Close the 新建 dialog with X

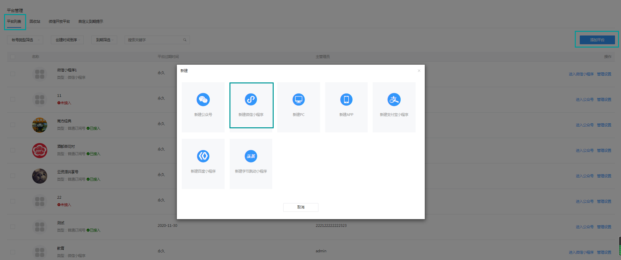click(x=419, y=71)
